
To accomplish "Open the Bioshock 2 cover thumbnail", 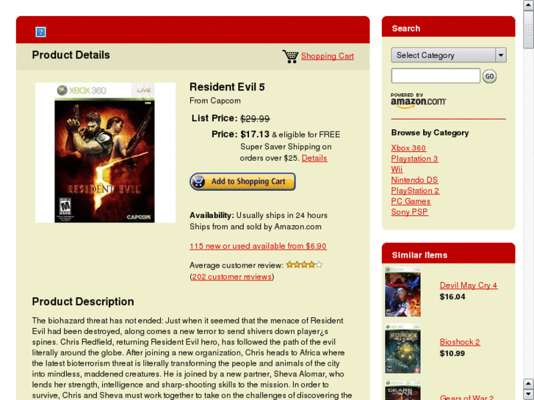I will (403, 348).
